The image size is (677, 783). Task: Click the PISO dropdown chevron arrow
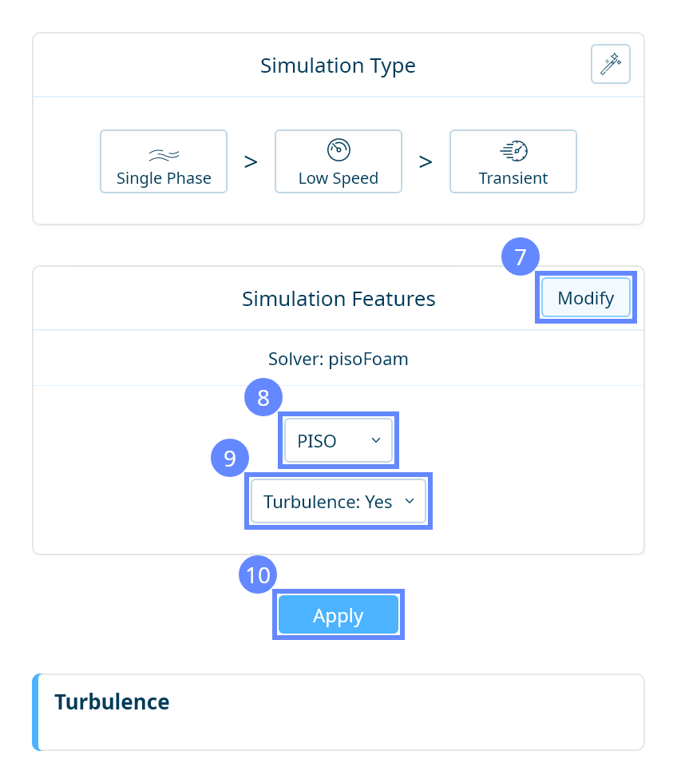(x=376, y=440)
